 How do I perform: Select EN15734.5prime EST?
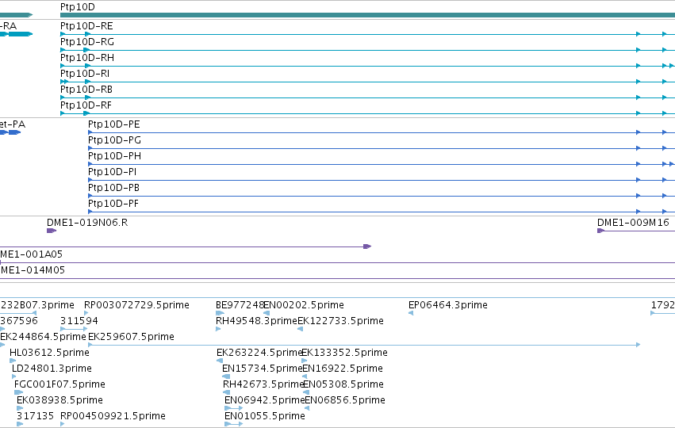(x=263, y=369)
